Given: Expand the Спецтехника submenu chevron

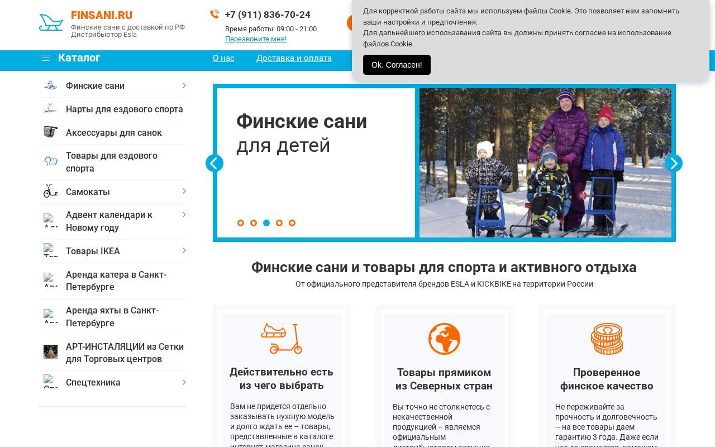Looking at the screenshot, I should pyautogui.click(x=184, y=382).
